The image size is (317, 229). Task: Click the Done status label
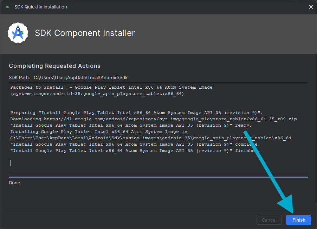[14, 183]
